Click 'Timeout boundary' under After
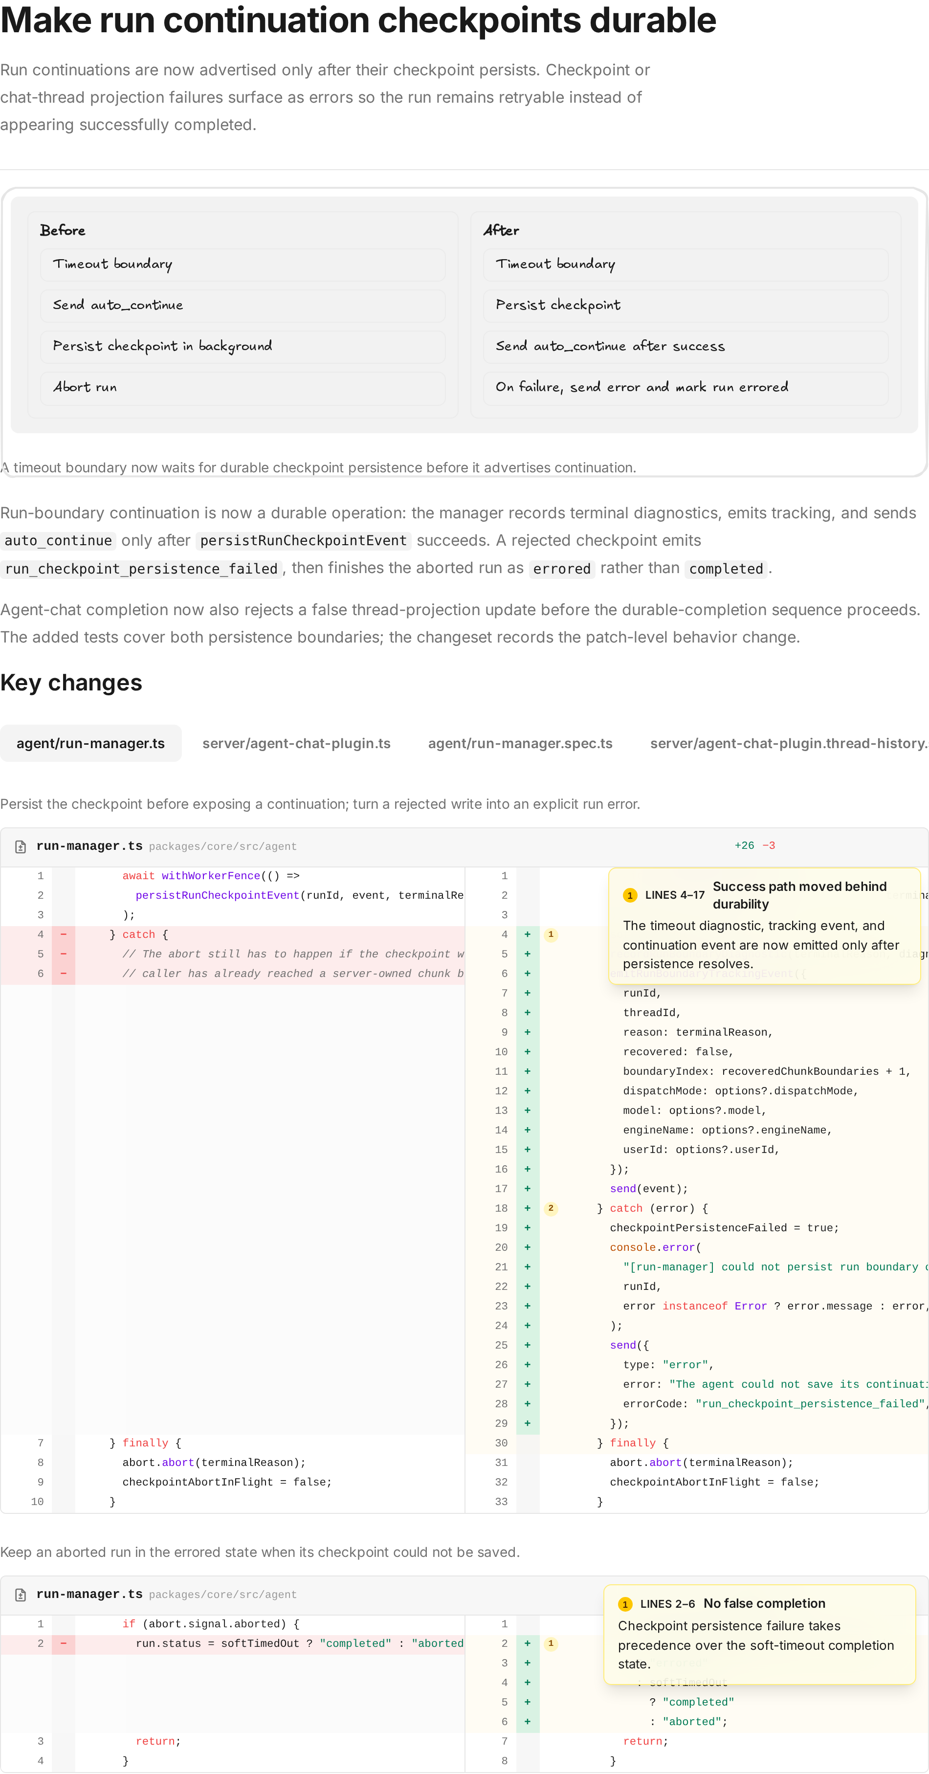The width and height of the screenshot is (929, 1774). (685, 265)
